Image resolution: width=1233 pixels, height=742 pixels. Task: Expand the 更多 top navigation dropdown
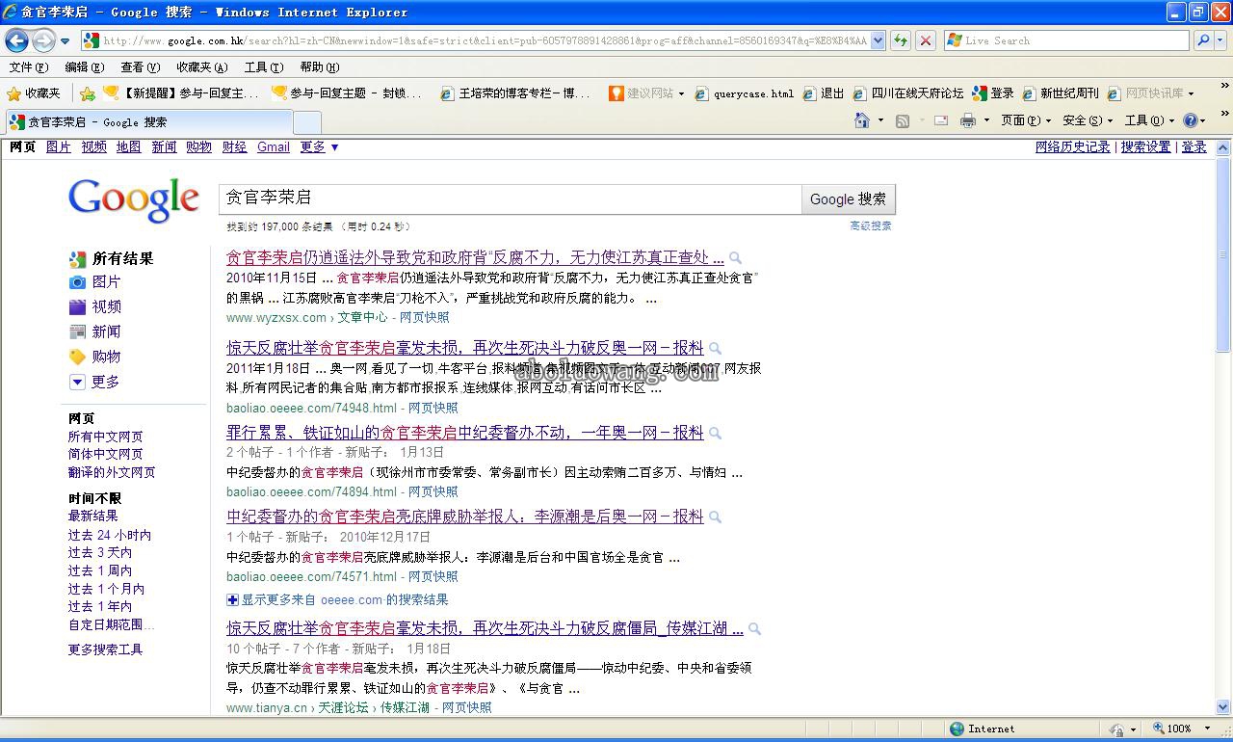[x=319, y=146]
